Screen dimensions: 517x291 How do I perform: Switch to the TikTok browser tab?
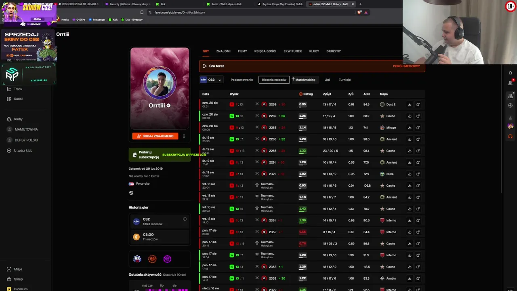pos(280,4)
